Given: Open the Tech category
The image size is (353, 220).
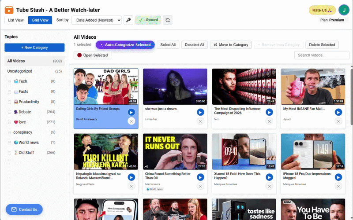Looking at the screenshot, I should coord(34,81).
